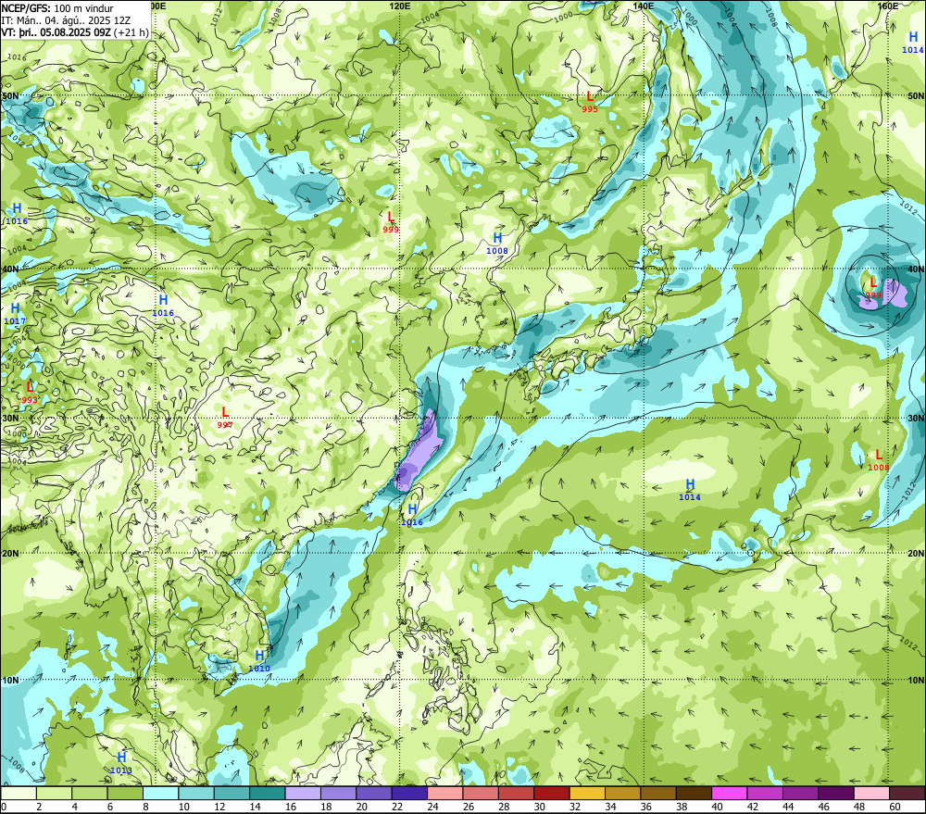Click the low 1008 marker near 30N on the right

point(878,460)
